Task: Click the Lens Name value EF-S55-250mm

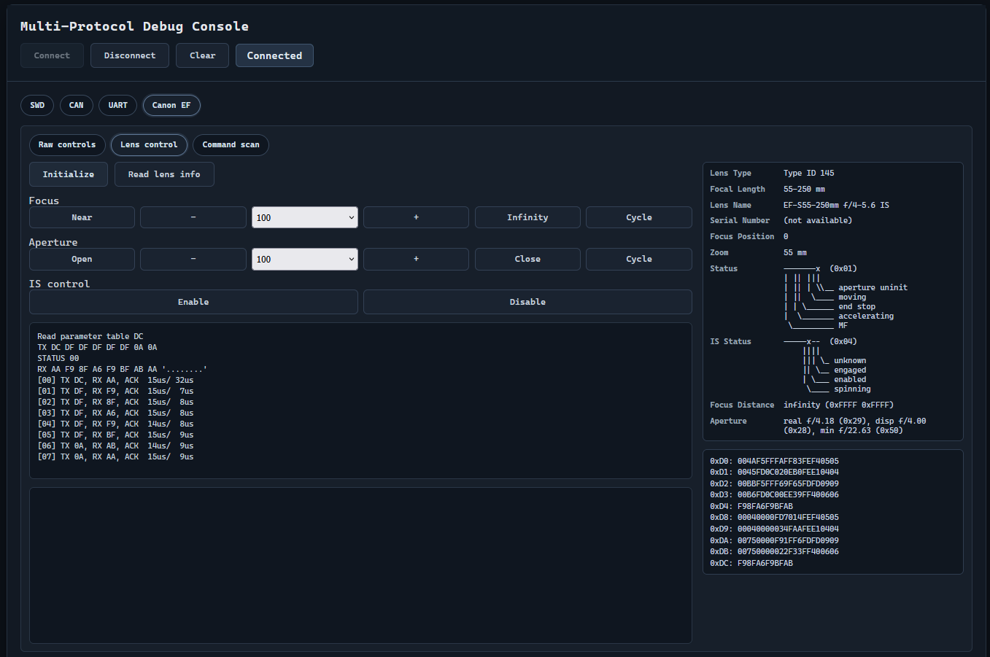Action: tap(836, 205)
